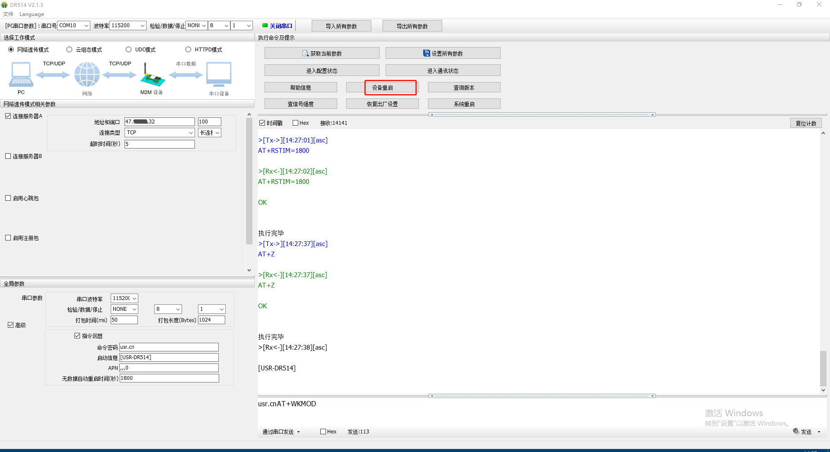Click the PC laptop icon in diagram
This screenshot has height=452, width=830.
tap(21, 74)
